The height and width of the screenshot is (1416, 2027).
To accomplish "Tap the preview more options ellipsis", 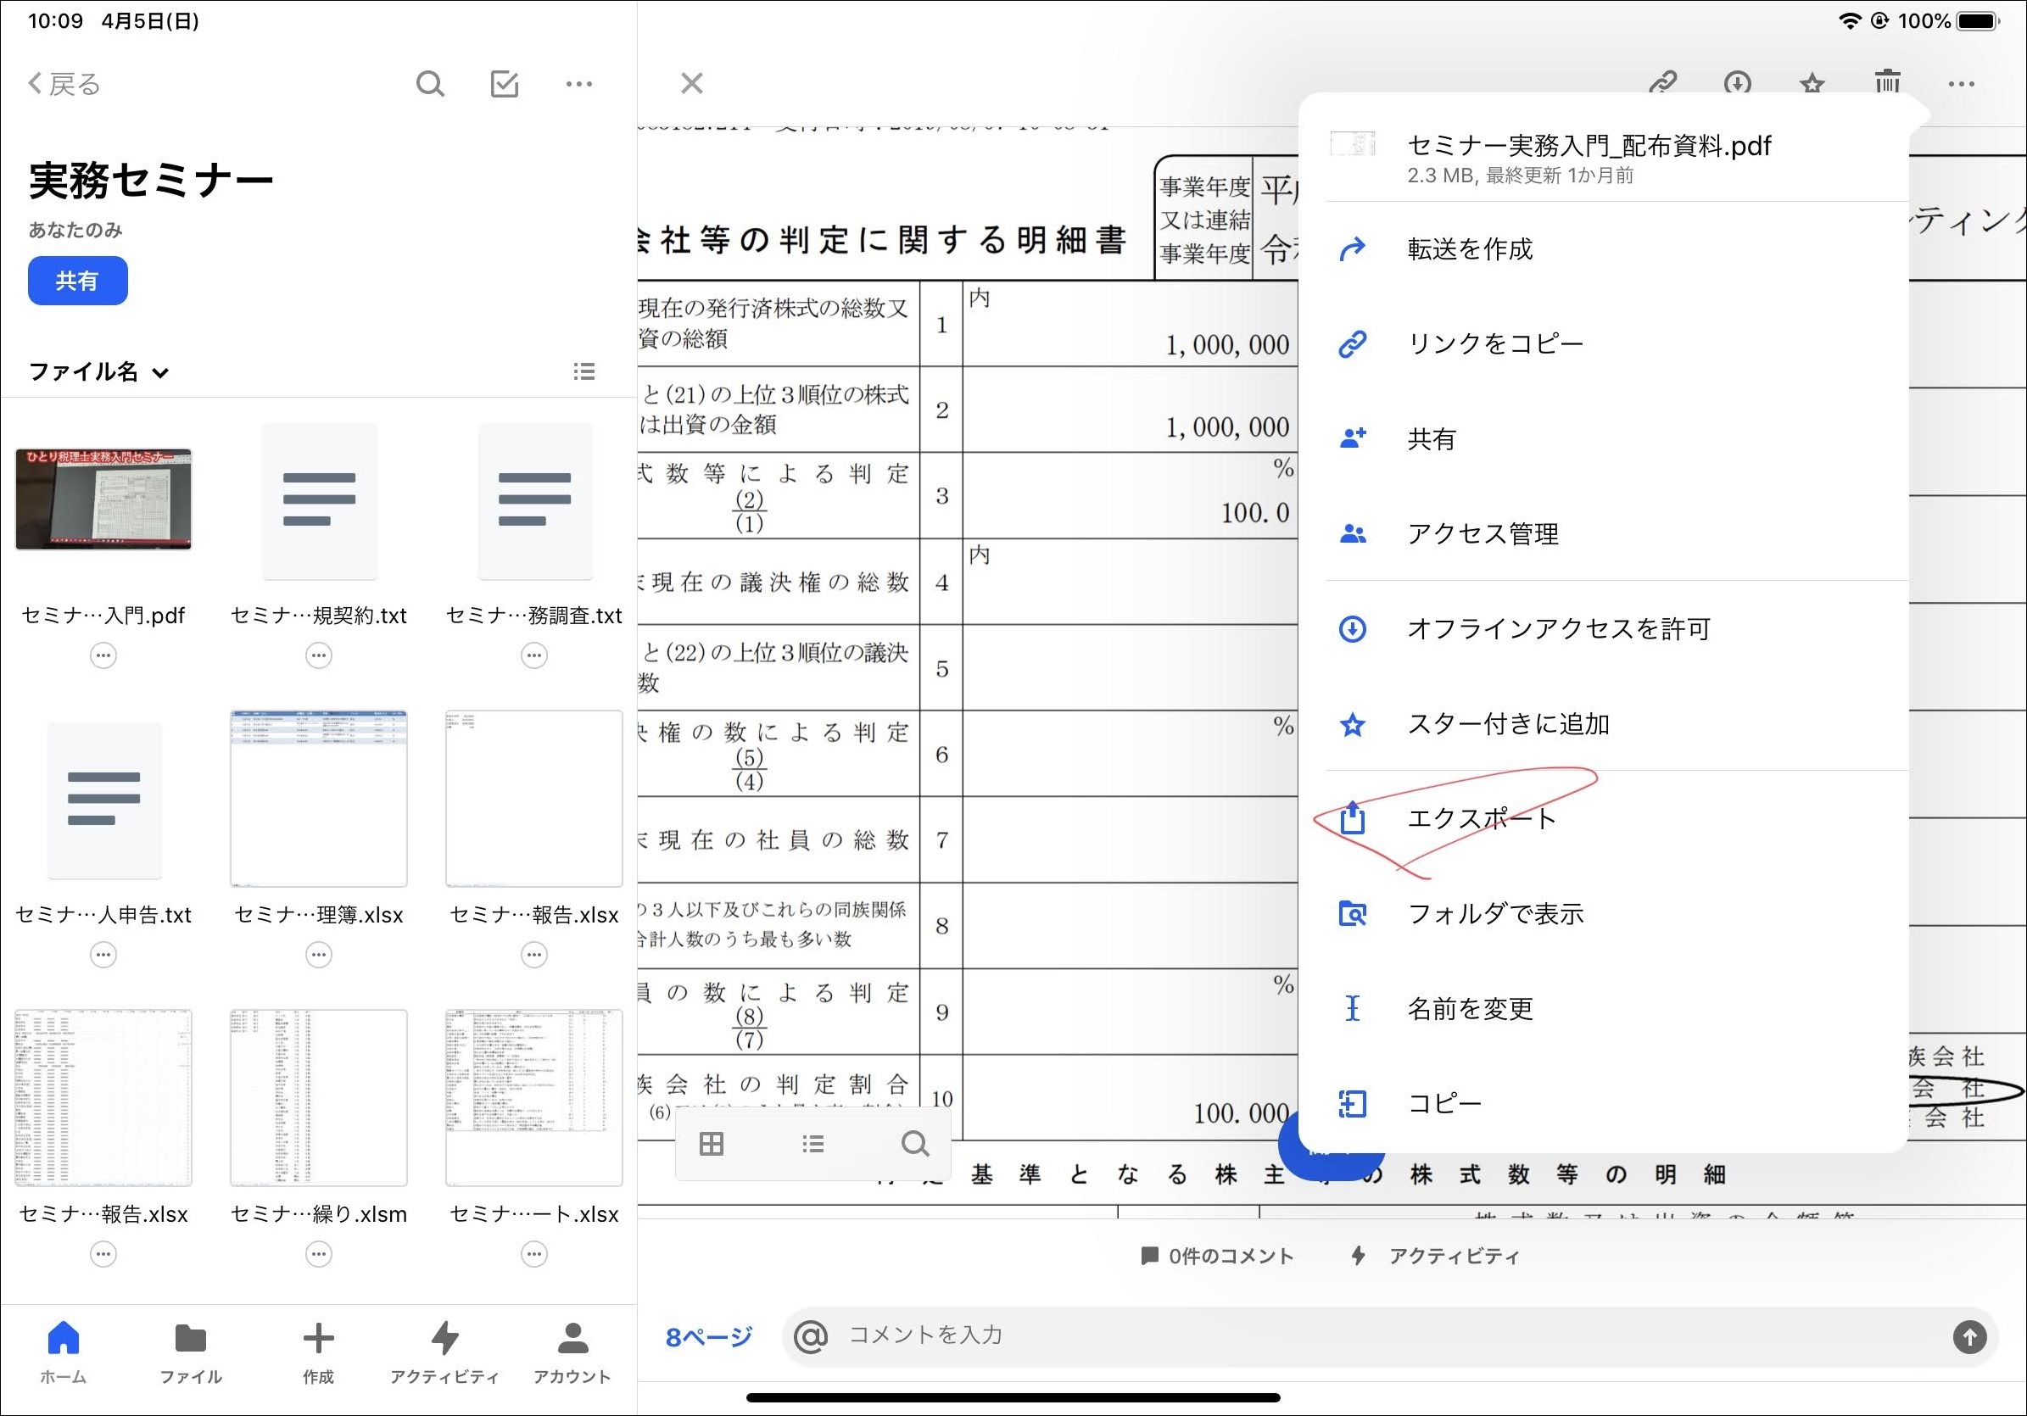I will click(1962, 84).
